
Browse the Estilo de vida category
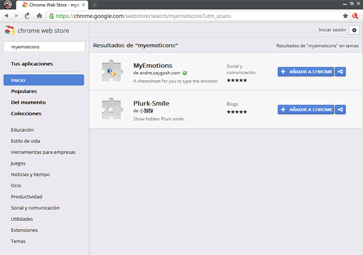[x=25, y=141]
